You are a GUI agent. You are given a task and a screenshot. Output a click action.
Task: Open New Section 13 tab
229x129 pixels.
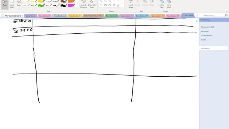[x=173, y=16]
